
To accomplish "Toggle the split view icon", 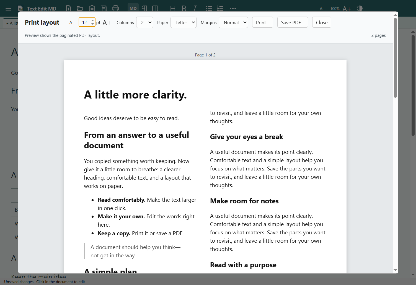I will click(155, 9).
